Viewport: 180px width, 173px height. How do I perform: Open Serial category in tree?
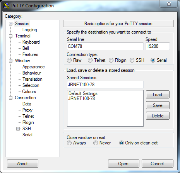tap(27, 135)
